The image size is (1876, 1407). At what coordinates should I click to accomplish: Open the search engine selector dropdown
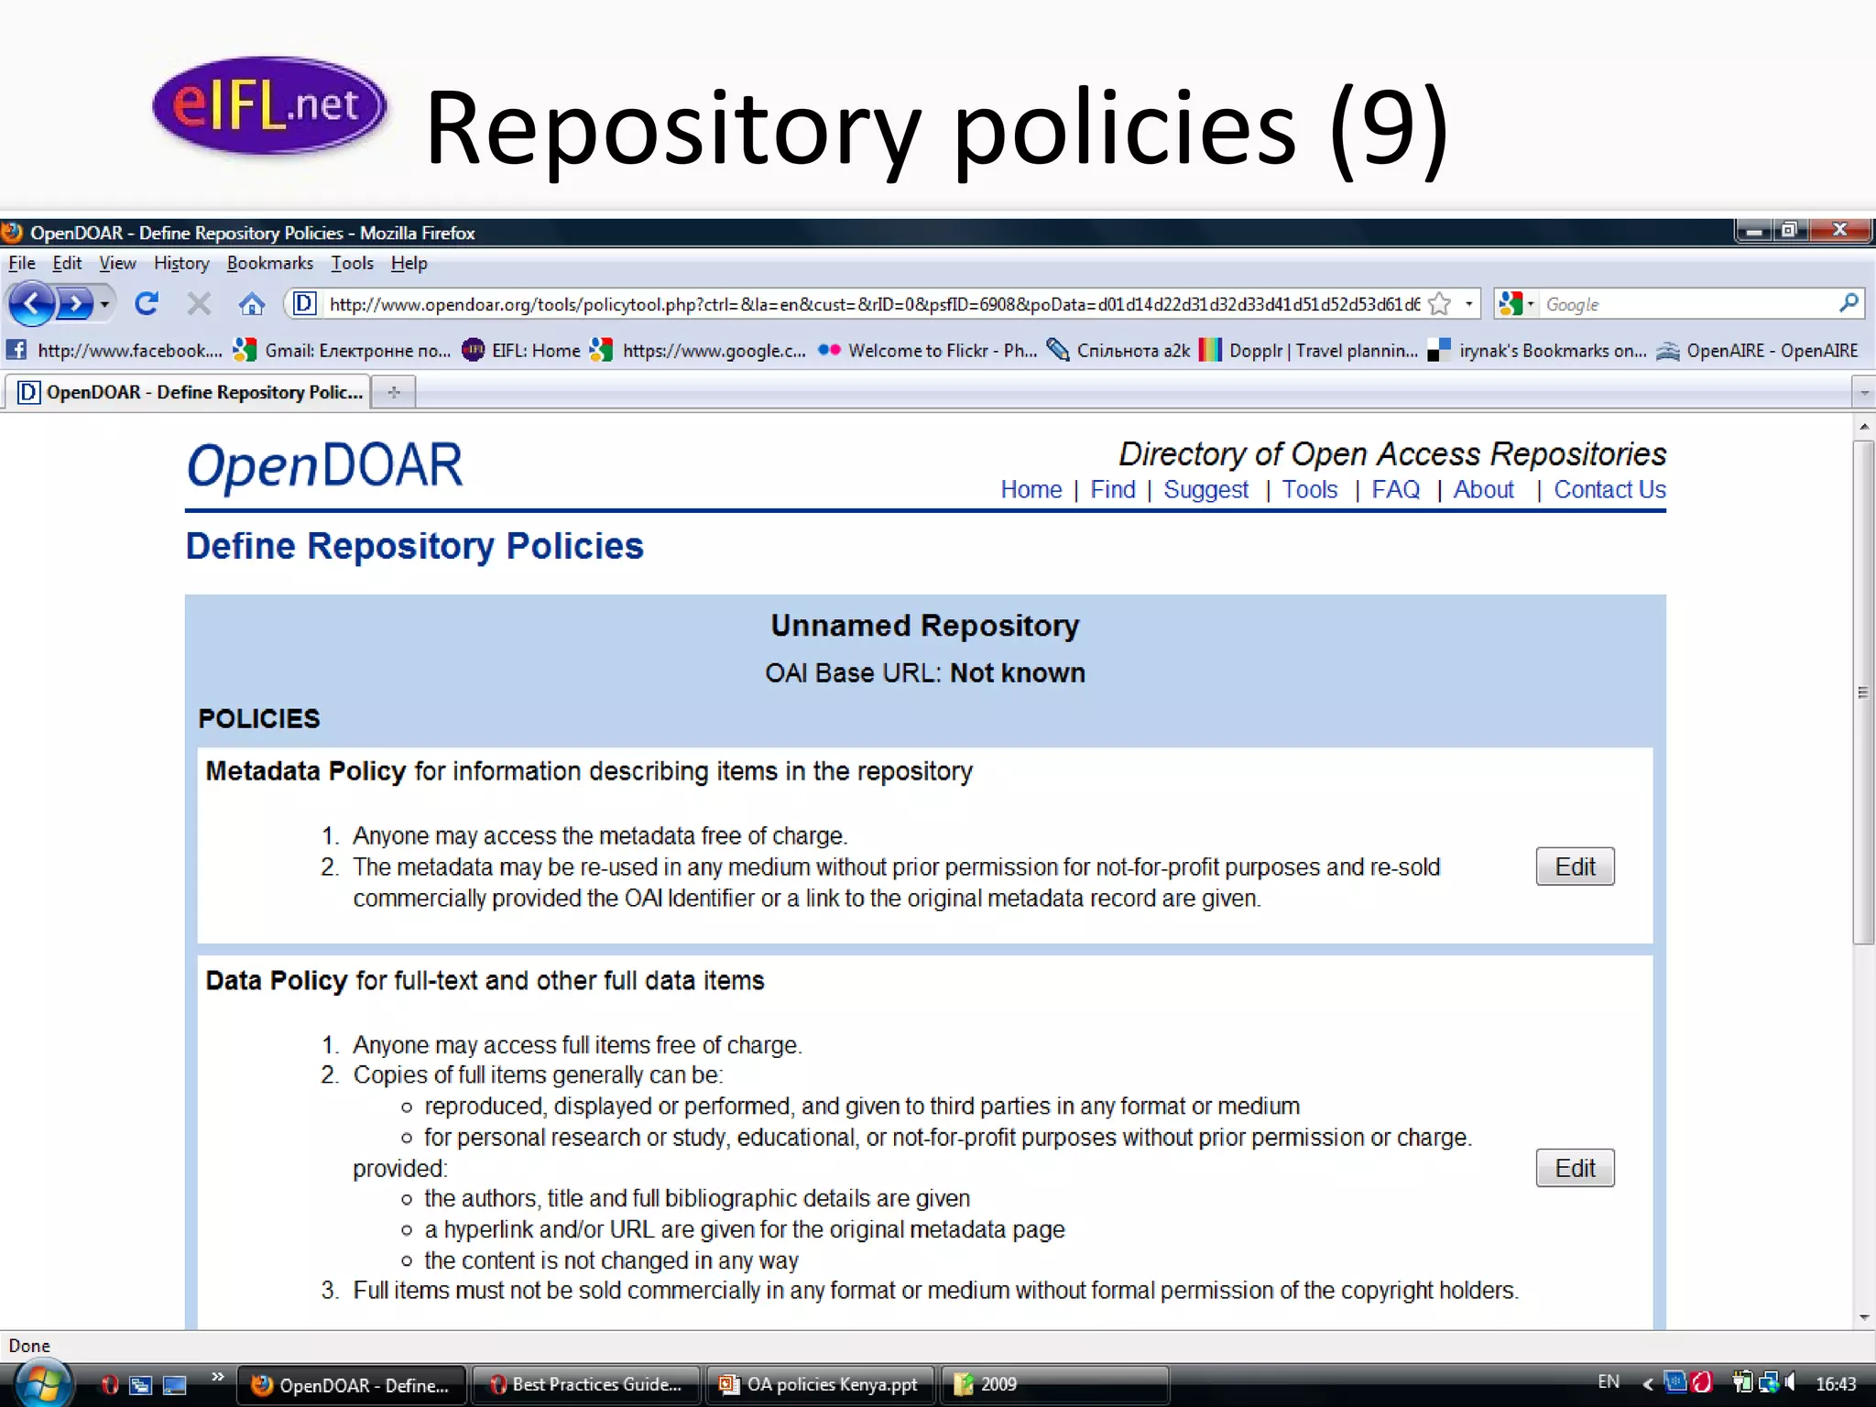[x=1517, y=303]
